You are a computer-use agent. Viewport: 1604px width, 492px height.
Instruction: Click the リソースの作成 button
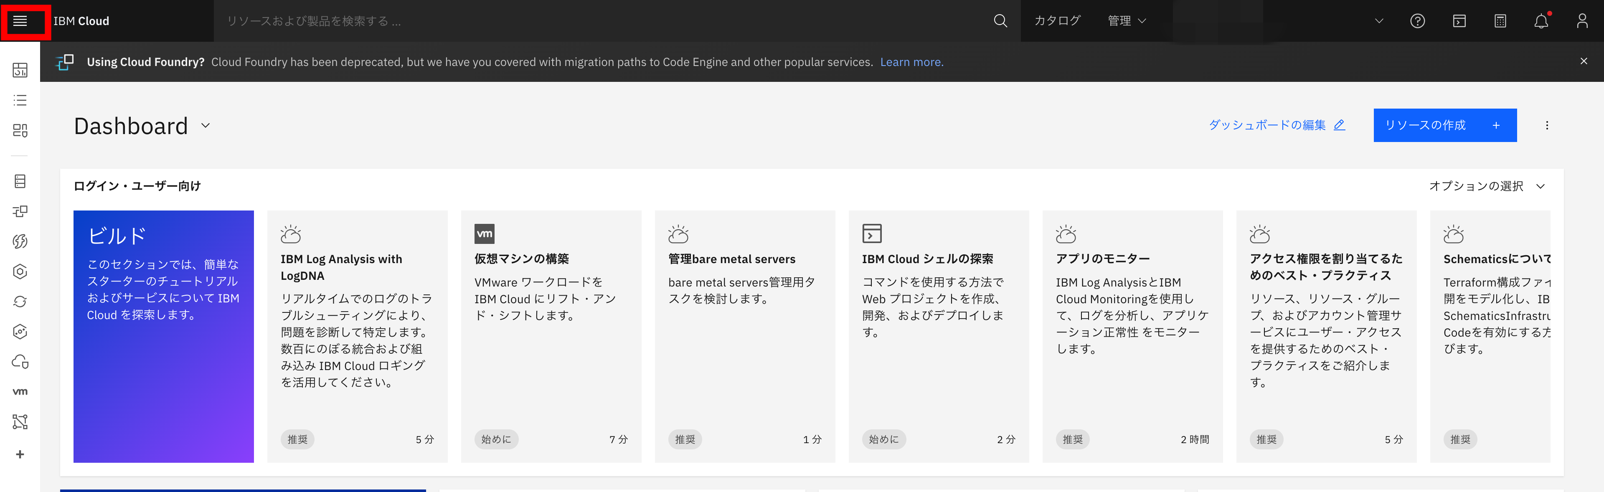(x=1444, y=125)
